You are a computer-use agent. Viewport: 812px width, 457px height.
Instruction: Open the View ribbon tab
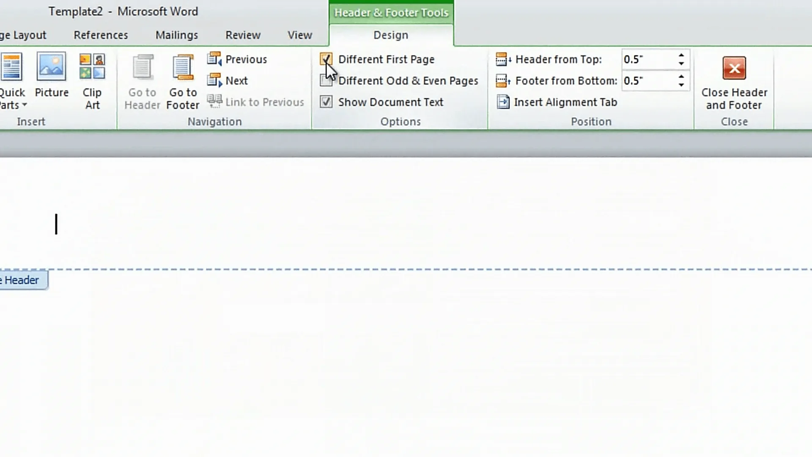pyautogui.click(x=300, y=35)
